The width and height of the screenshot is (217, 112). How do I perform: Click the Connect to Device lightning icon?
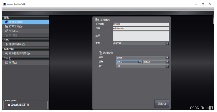click(x=7, y=44)
